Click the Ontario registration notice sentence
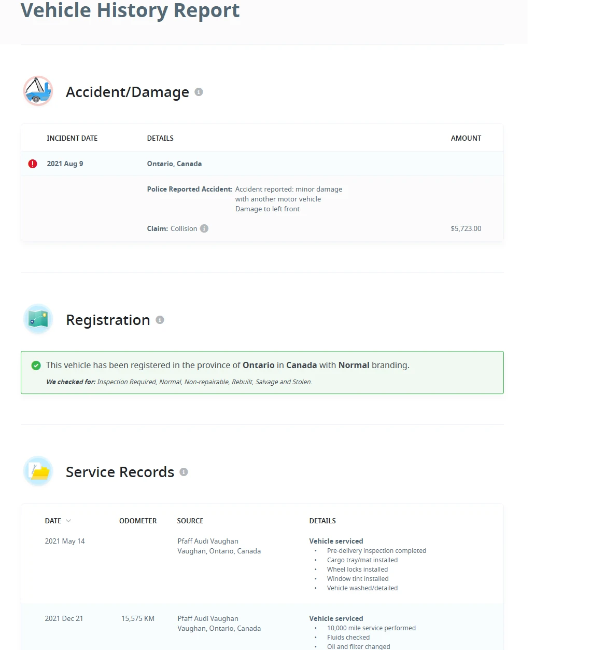 tap(228, 365)
